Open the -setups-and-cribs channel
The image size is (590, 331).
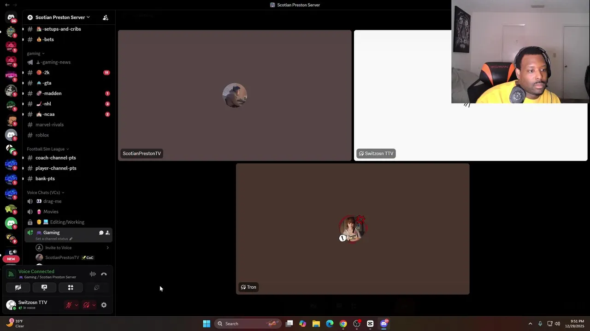(x=68, y=29)
